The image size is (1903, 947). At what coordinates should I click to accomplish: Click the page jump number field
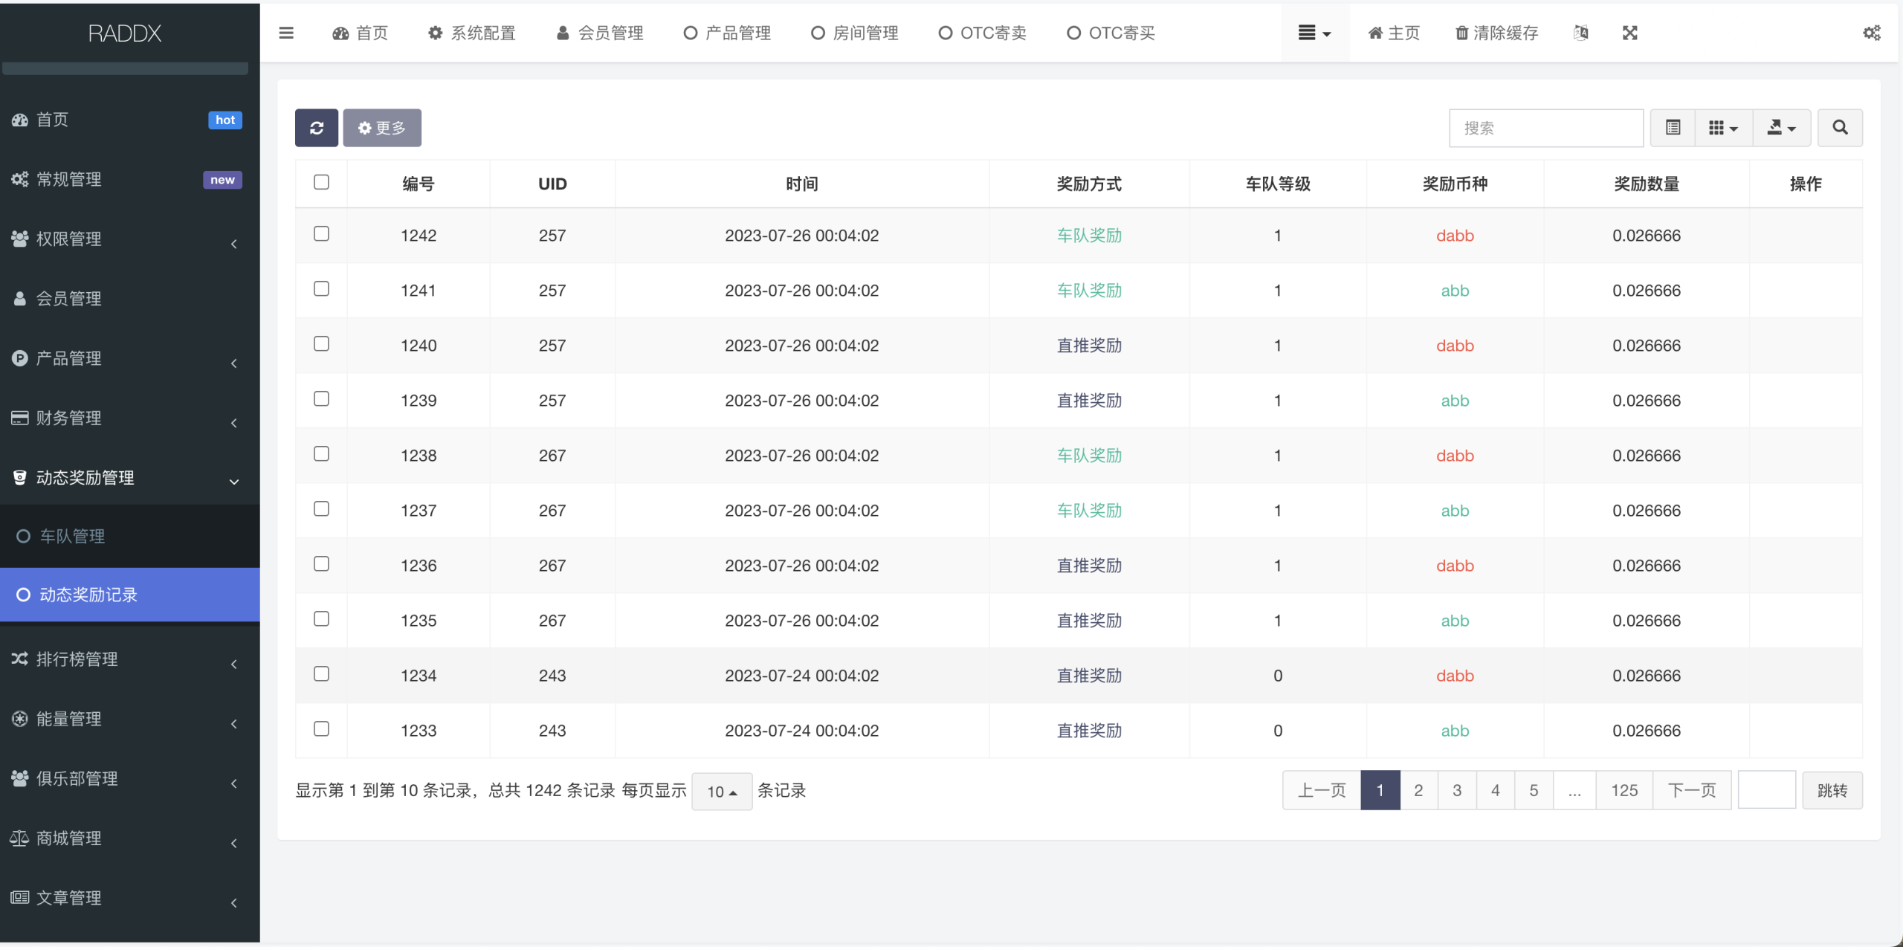(x=1766, y=790)
